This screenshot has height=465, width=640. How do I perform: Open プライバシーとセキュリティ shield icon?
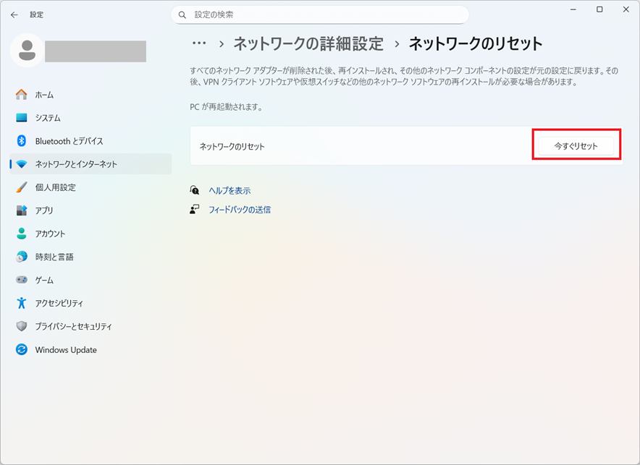tap(22, 326)
